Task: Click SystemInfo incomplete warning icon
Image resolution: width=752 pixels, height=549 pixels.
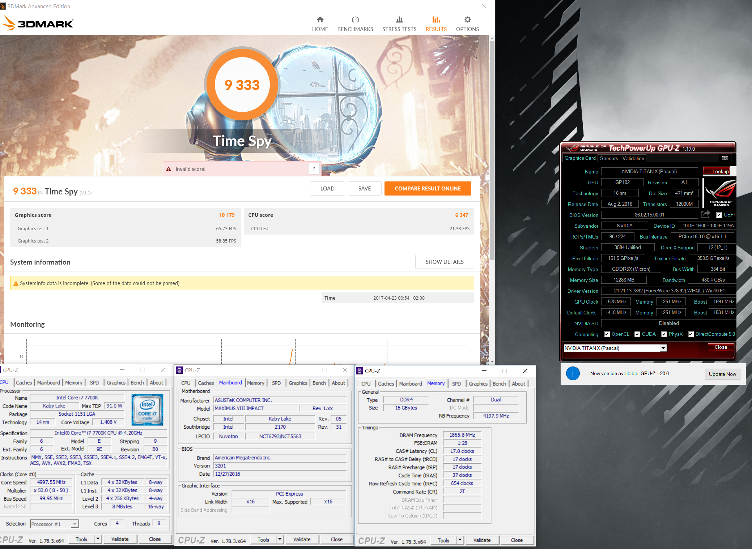Action: click(x=16, y=283)
